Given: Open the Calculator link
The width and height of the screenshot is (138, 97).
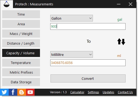Looking at the screenshot, I should (77, 92).
